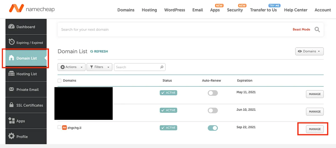336x148 pixels.
Task: Open Dashboard from the sidebar speedometer icon
Action: (x=11, y=27)
